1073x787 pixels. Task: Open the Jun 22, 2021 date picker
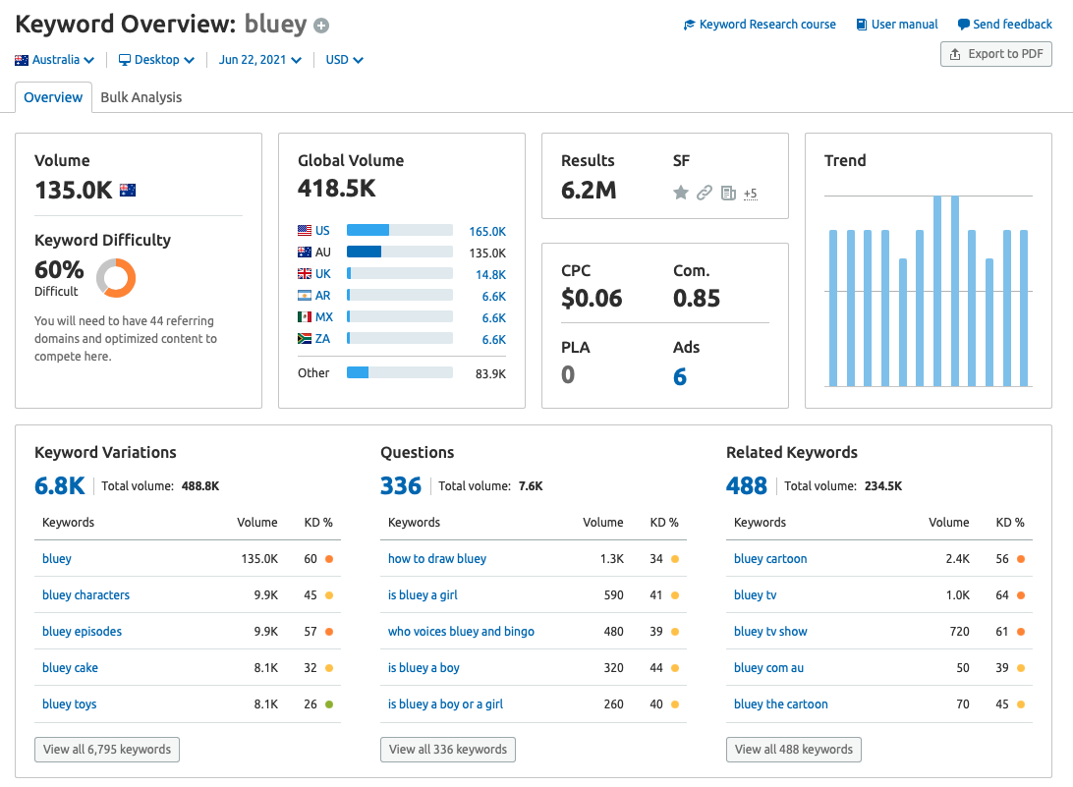point(259,60)
